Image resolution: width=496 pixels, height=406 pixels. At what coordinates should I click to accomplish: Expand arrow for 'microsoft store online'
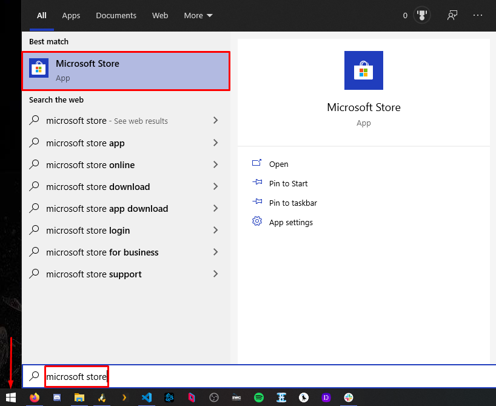point(215,164)
